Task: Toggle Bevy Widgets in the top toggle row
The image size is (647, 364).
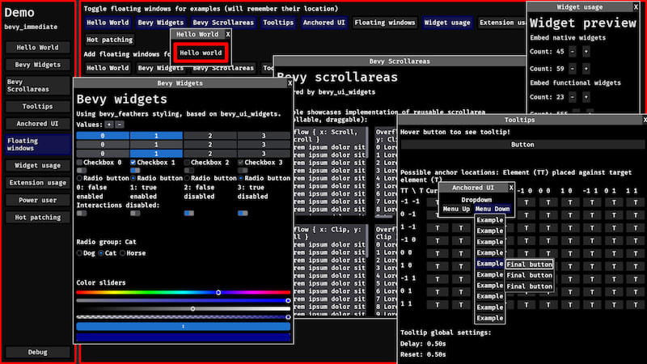Action: pyautogui.click(x=160, y=23)
